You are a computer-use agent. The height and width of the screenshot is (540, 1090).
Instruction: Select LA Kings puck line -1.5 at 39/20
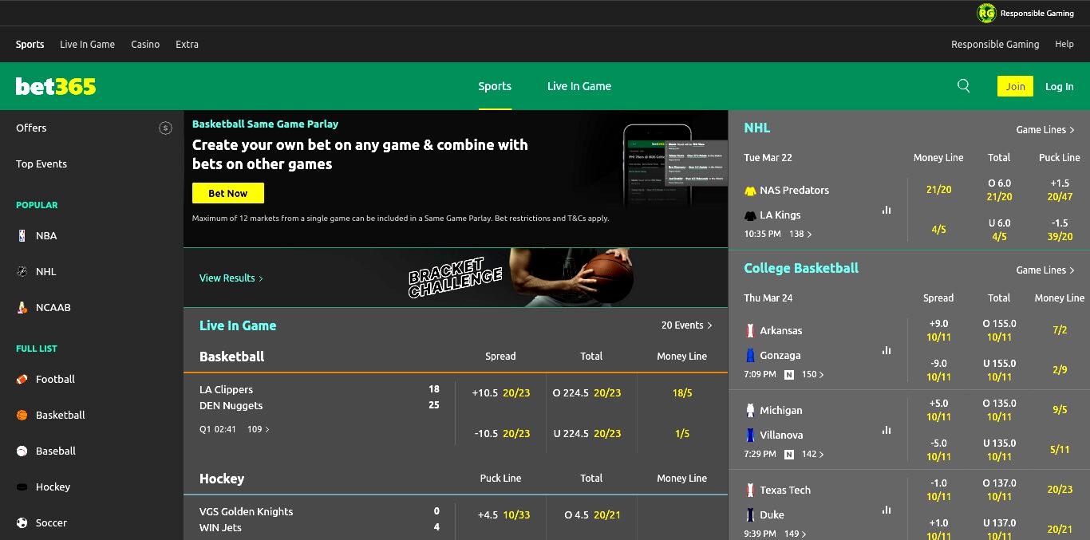pos(1060,230)
